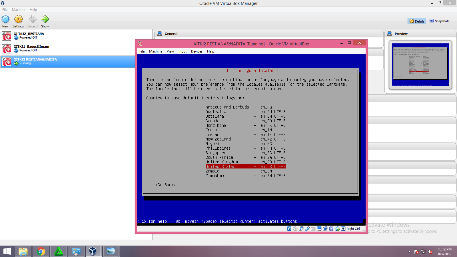Click the hard disk activity status icon

(x=289, y=229)
